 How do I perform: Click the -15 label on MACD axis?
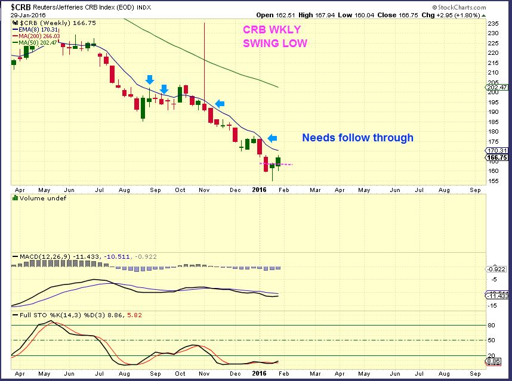tap(492, 306)
